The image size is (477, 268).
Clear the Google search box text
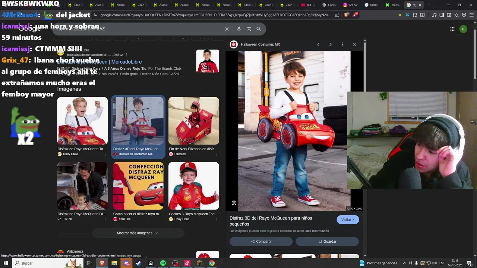pyautogui.click(x=227, y=29)
